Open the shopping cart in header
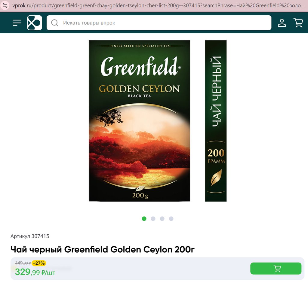 (x=298, y=23)
